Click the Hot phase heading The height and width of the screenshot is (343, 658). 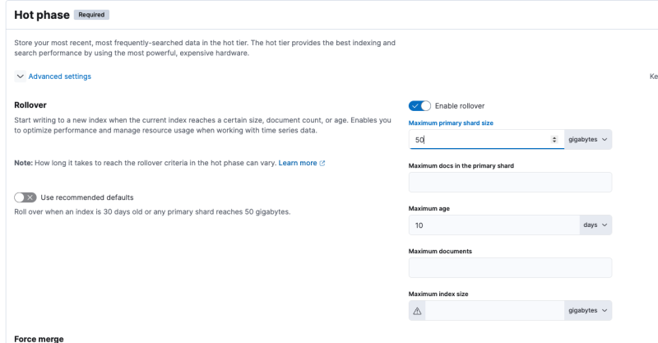tap(41, 15)
